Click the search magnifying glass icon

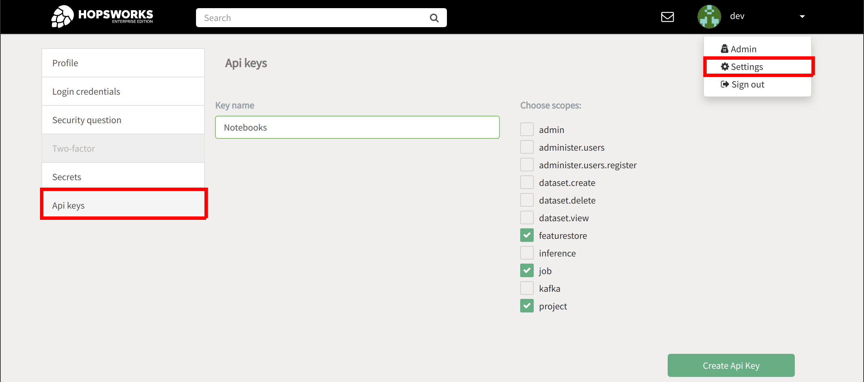[x=435, y=17]
